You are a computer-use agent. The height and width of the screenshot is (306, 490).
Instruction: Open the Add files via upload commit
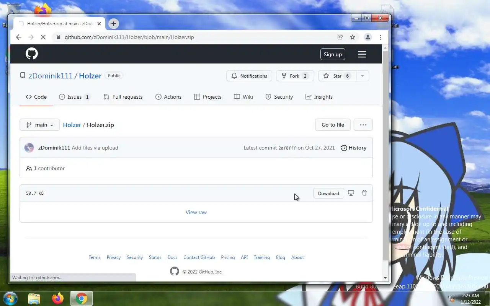point(95,148)
